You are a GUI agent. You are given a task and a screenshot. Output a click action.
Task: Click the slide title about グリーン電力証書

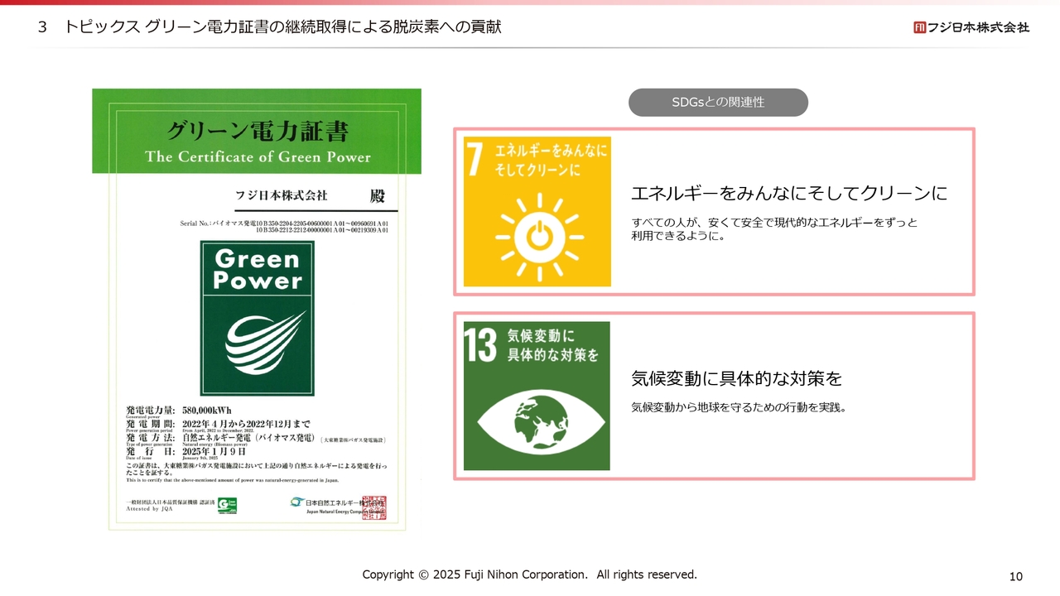(x=282, y=27)
